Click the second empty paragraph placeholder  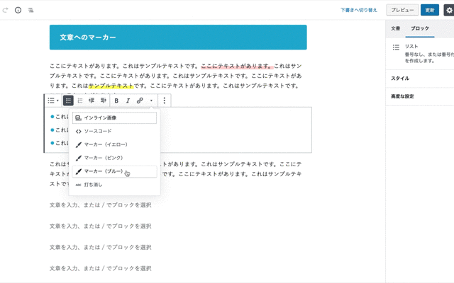click(x=101, y=226)
